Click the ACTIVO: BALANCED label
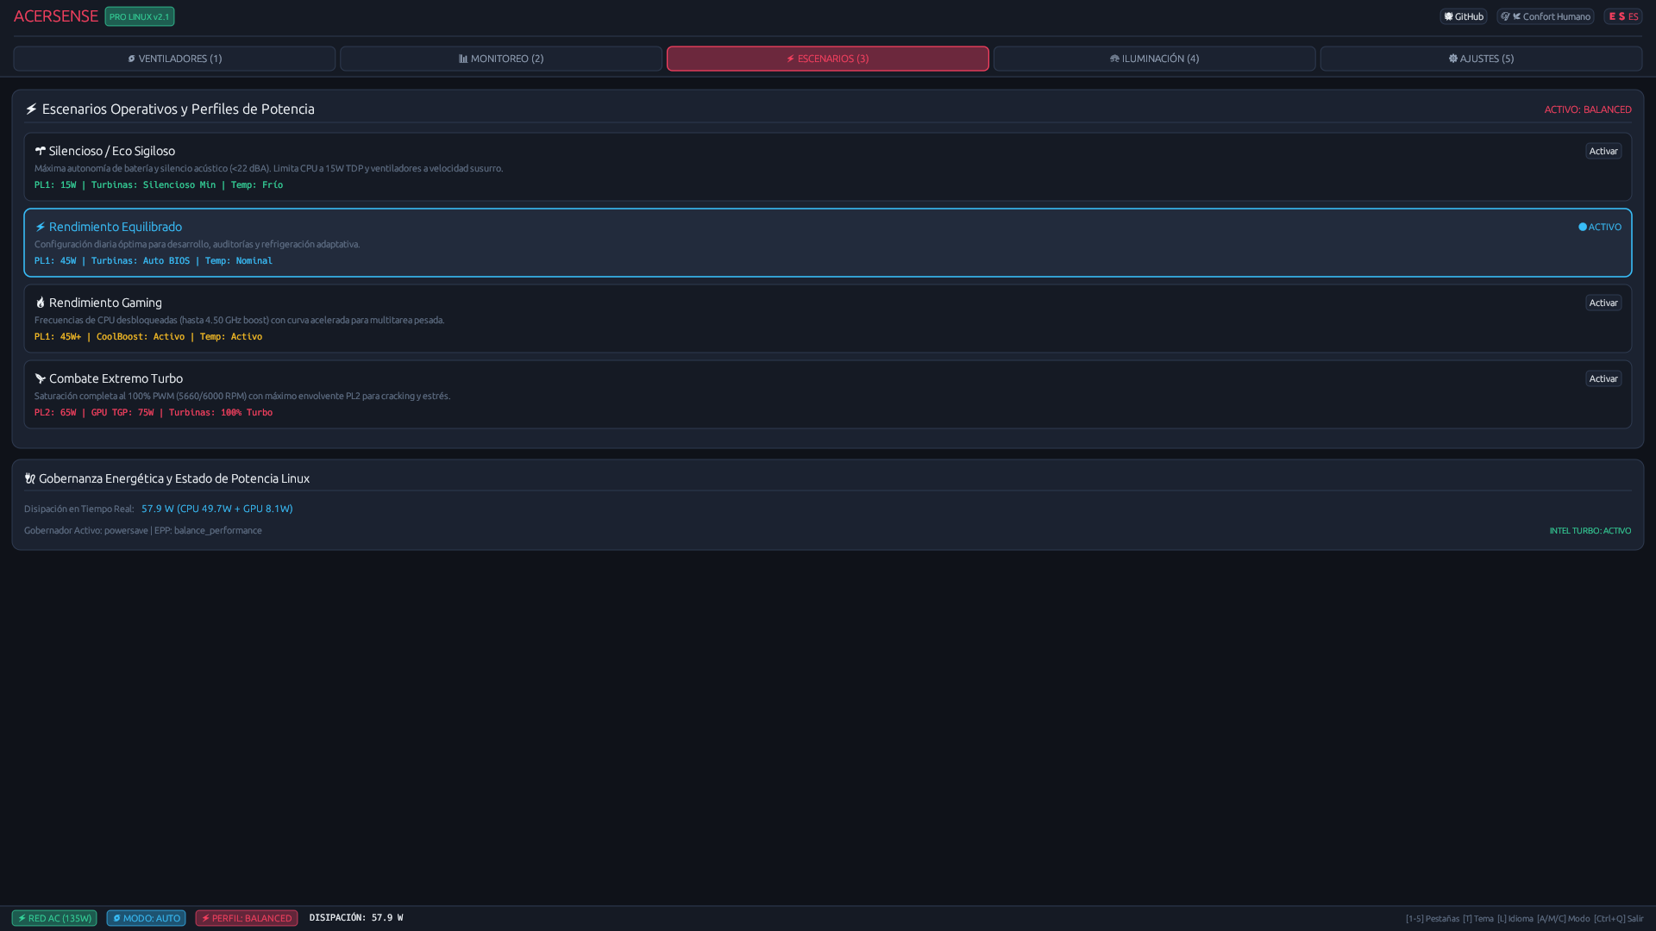 (1588, 109)
